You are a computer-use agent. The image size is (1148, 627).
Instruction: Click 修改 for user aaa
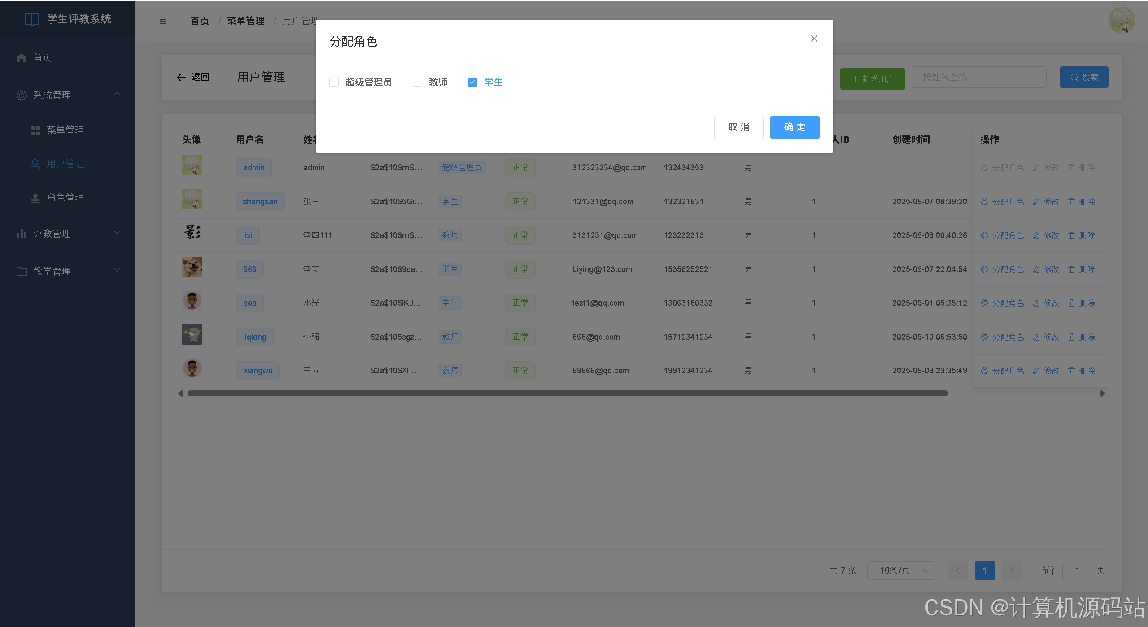[x=1046, y=303]
